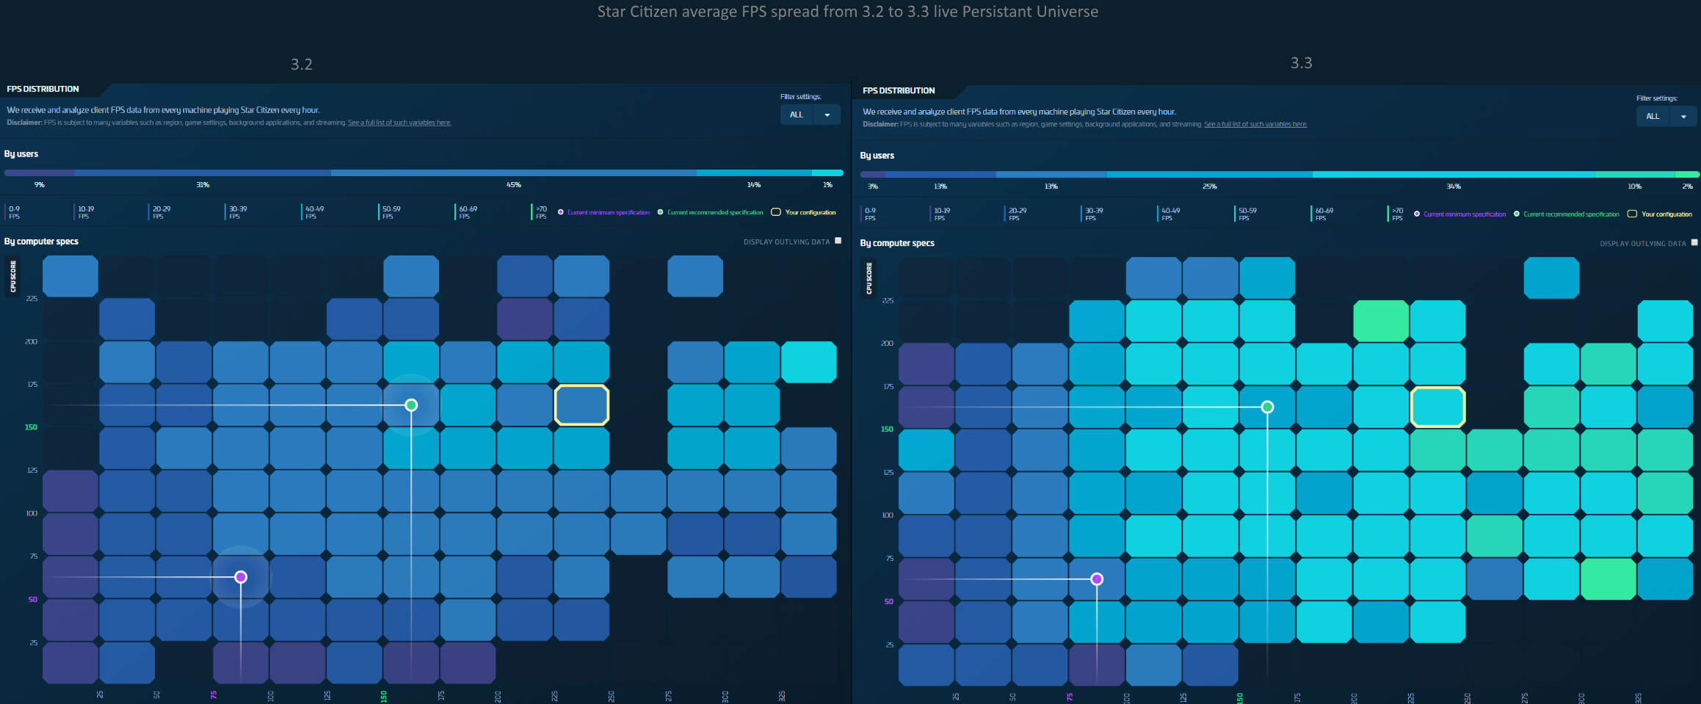
Task: Click the 10% label under 3.3 users bar
Action: (x=1634, y=186)
